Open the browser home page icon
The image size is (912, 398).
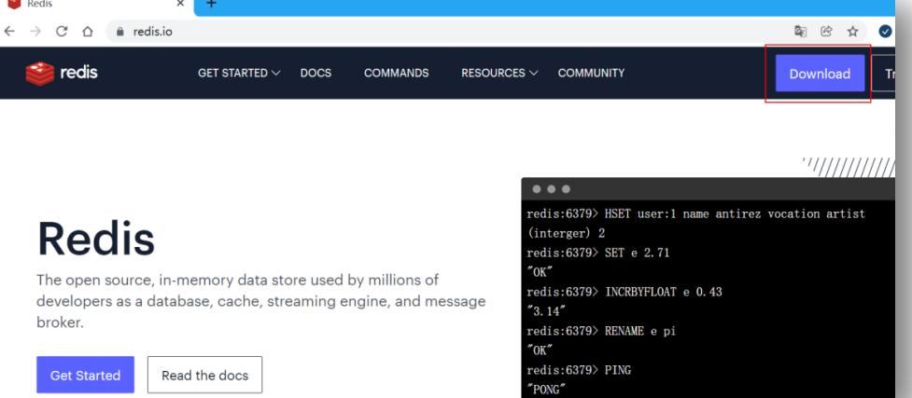click(87, 32)
